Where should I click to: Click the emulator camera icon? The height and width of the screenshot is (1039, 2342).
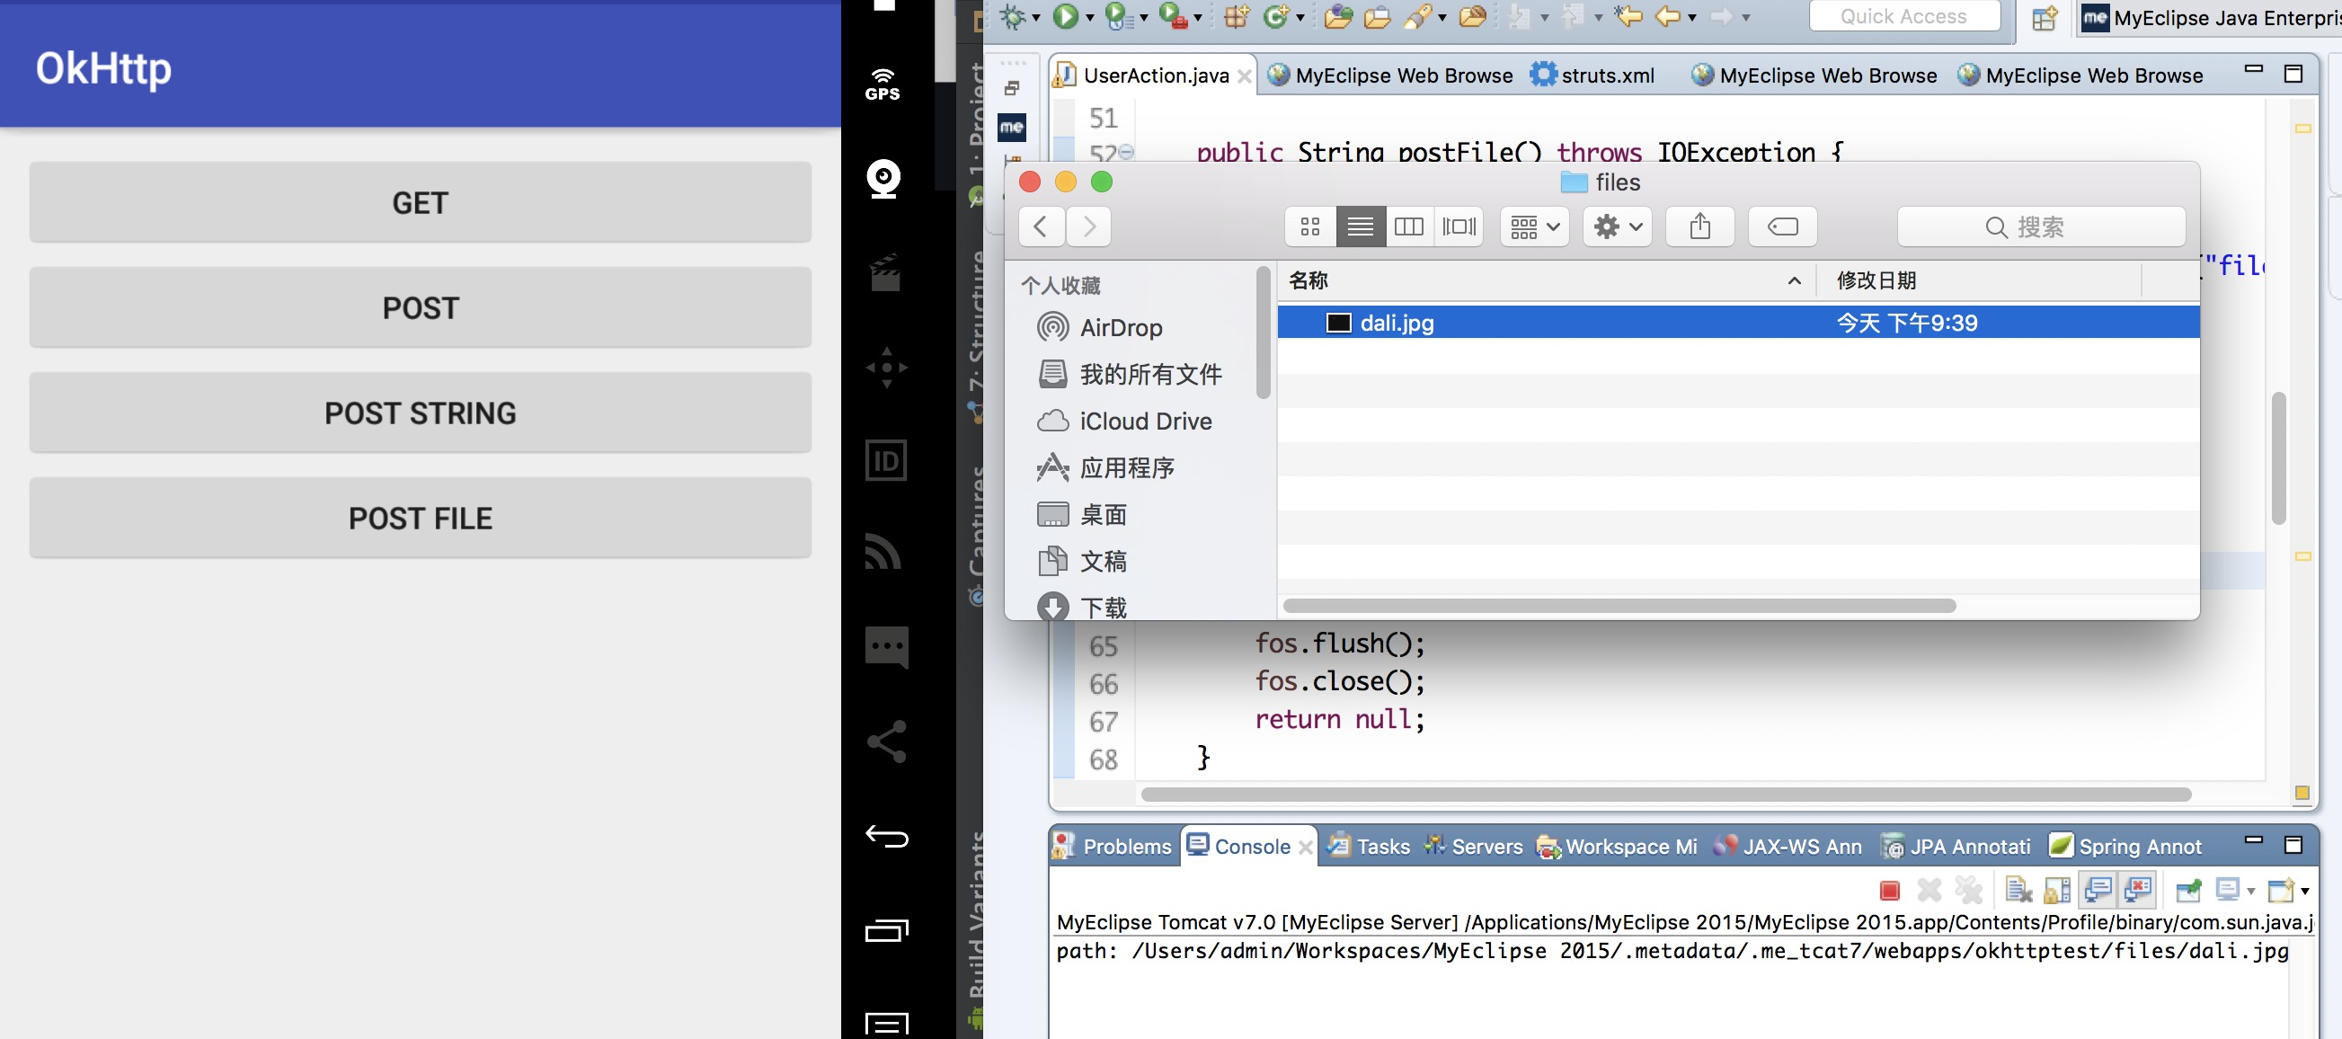(x=883, y=178)
